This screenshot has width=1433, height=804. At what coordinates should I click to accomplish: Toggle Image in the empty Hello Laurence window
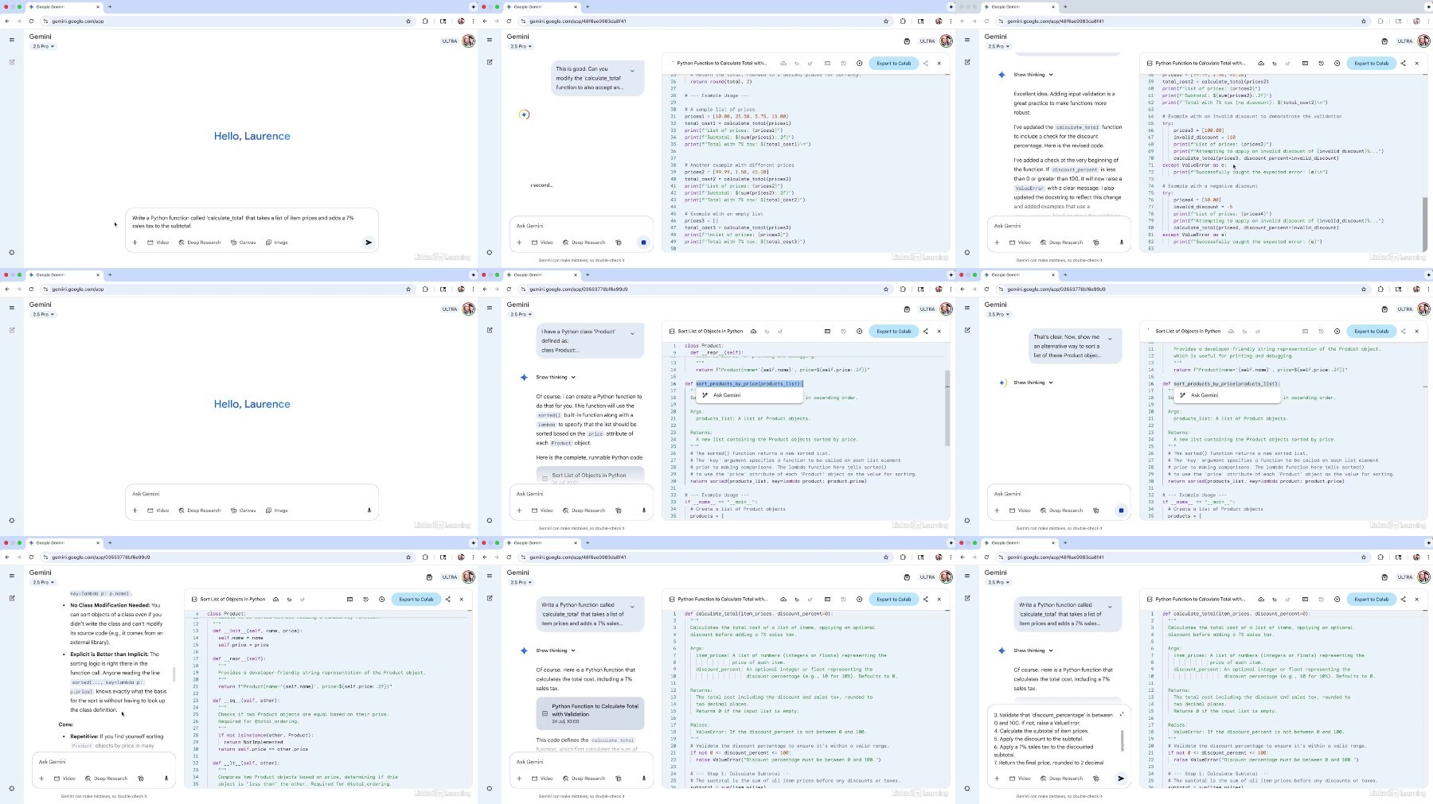[x=277, y=511]
